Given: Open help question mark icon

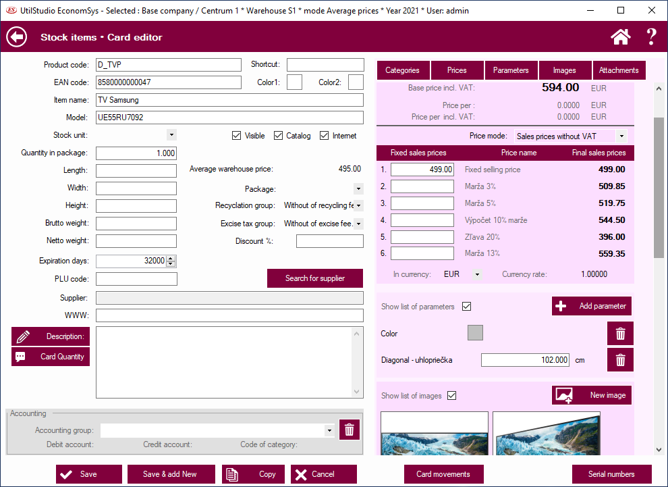Looking at the screenshot, I should pos(651,36).
